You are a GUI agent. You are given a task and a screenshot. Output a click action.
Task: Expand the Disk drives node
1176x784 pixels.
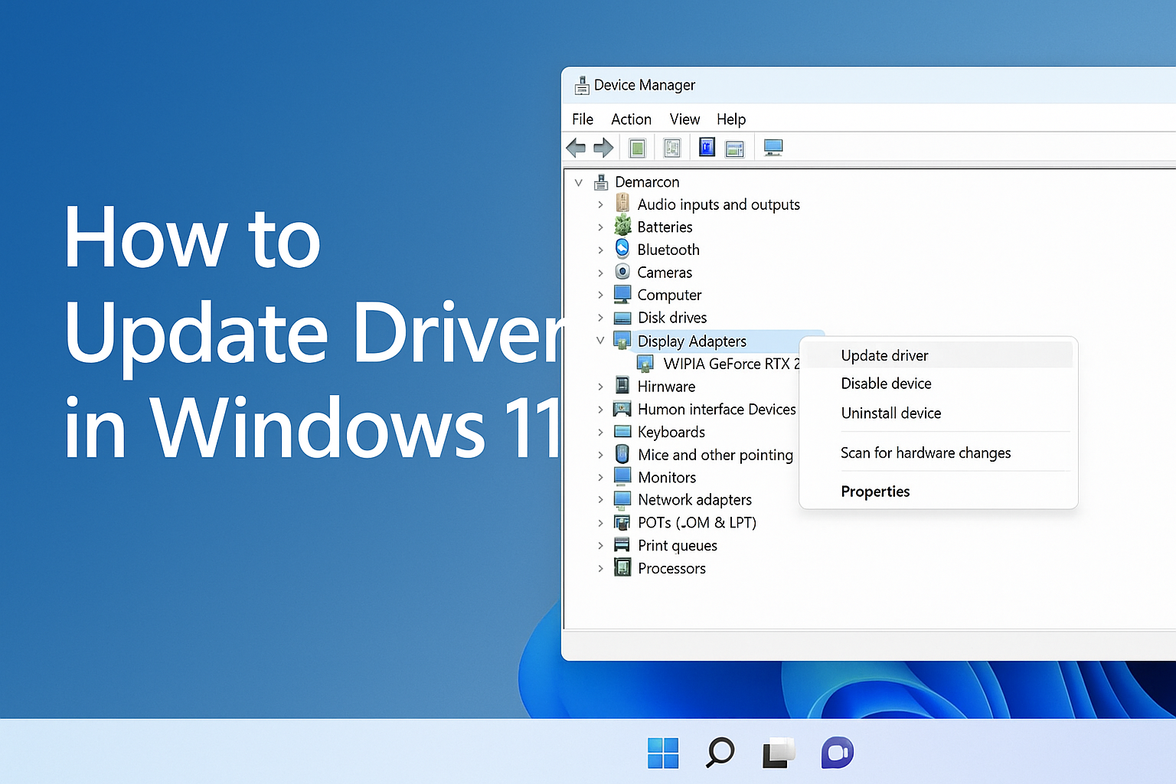600,318
